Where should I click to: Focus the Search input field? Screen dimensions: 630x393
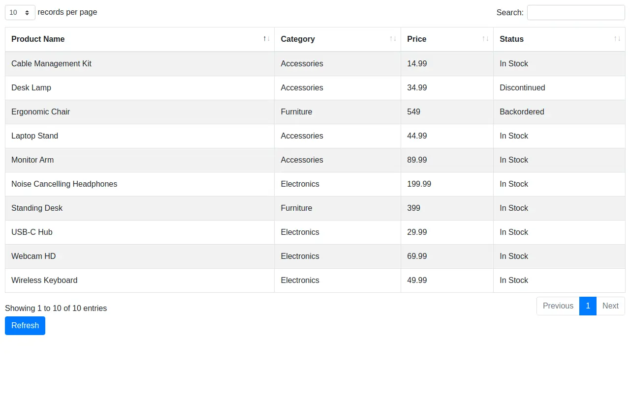pos(576,12)
